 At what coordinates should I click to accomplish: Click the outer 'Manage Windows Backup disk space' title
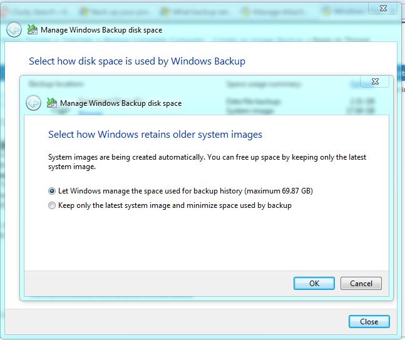coord(101,30)
